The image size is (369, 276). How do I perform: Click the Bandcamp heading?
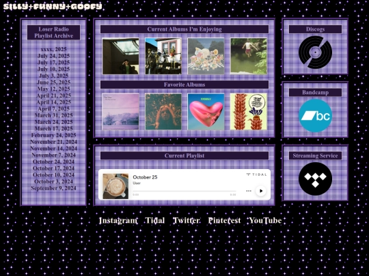(x=315, y=92)
